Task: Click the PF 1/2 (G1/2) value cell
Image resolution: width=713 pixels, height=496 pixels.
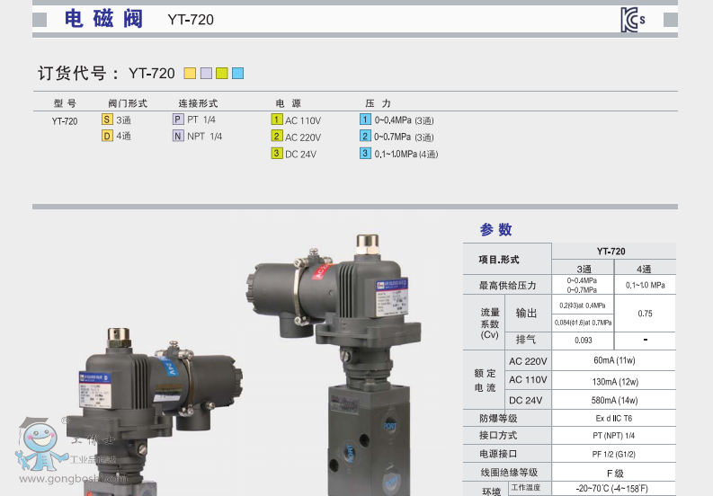Action: tap(614, 454)
